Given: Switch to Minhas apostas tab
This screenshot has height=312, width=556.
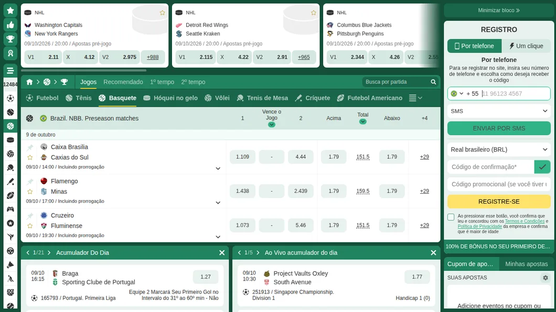Looking at the screenshot, I should [527, 264].
